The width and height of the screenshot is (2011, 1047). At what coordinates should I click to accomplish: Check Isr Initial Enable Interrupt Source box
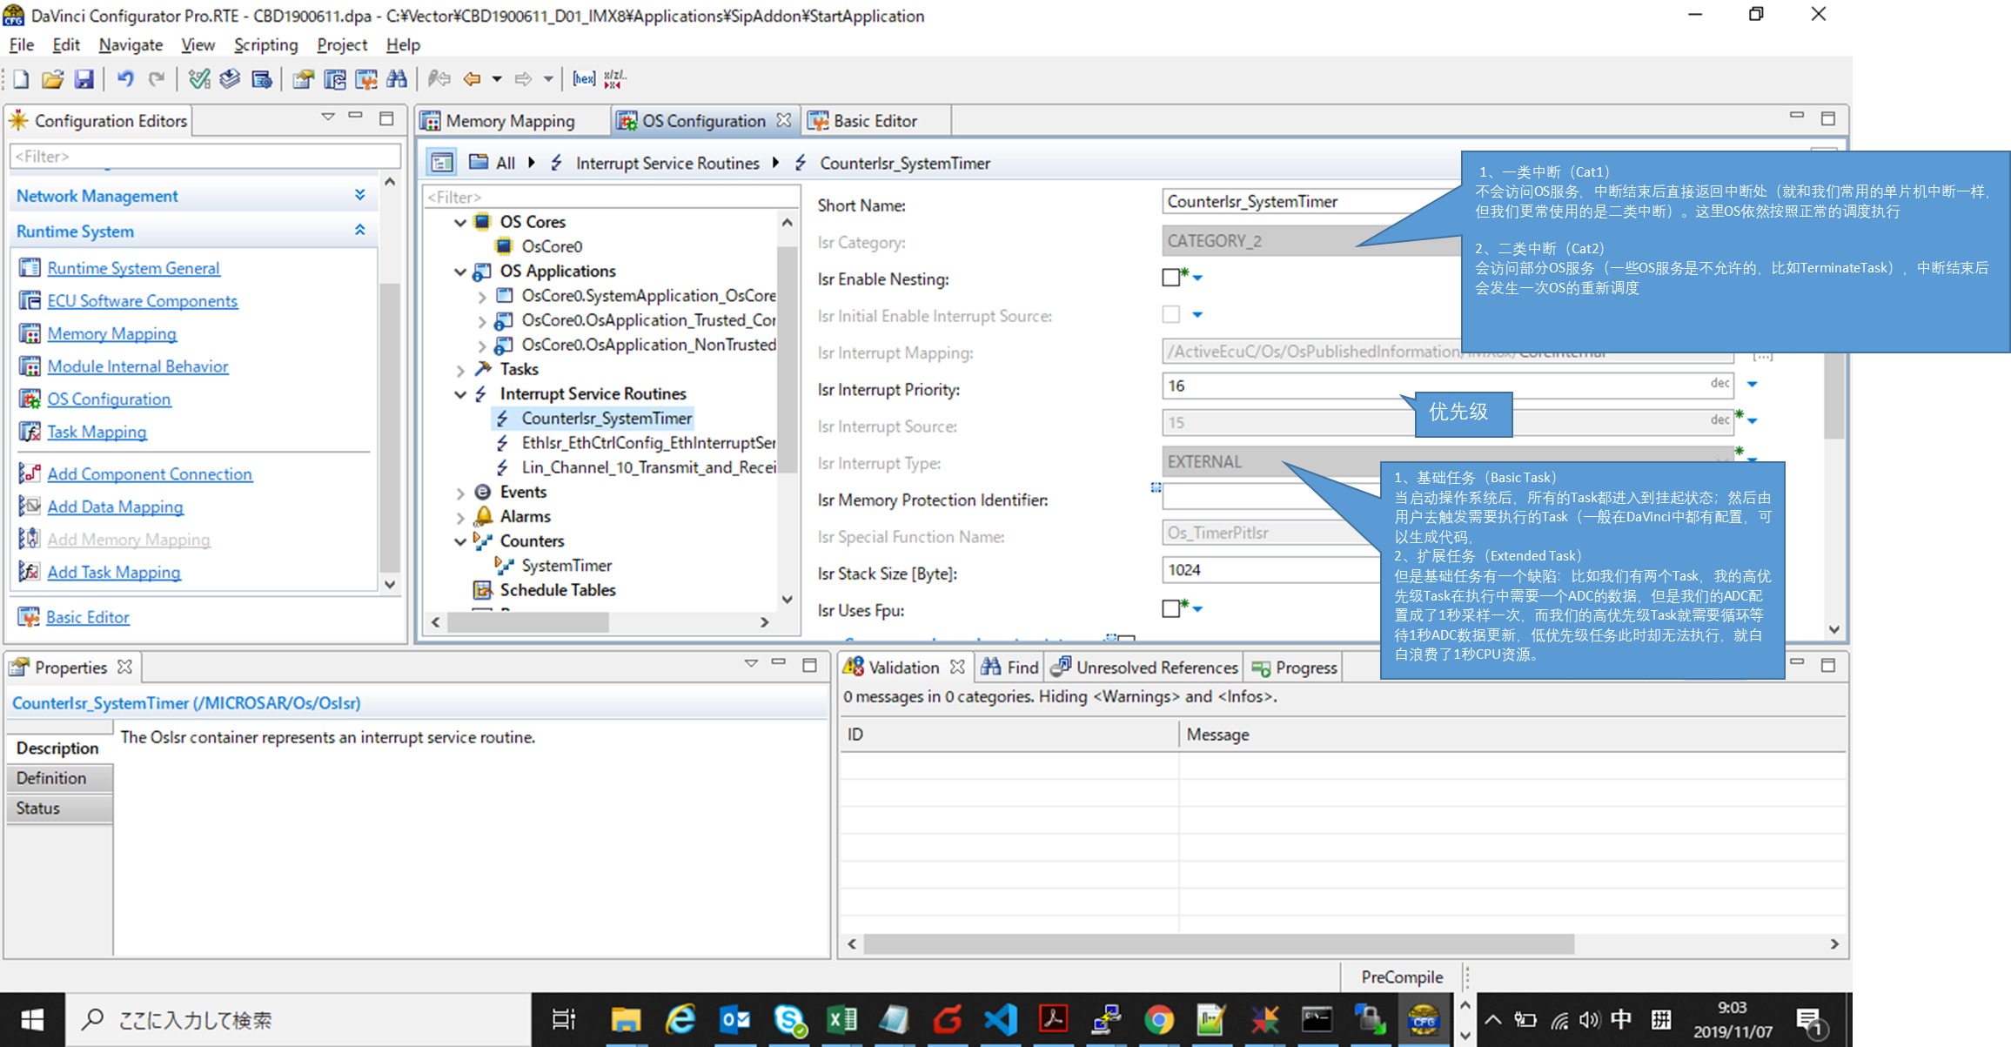1171,315
